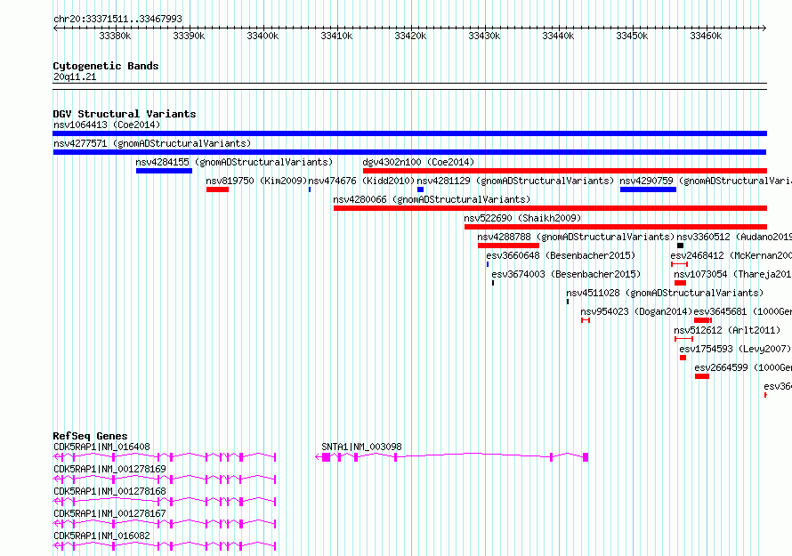Screen dimensions: 792x556
Task: Click the esv2664599 red feature
Action: [x=702, y=376]
